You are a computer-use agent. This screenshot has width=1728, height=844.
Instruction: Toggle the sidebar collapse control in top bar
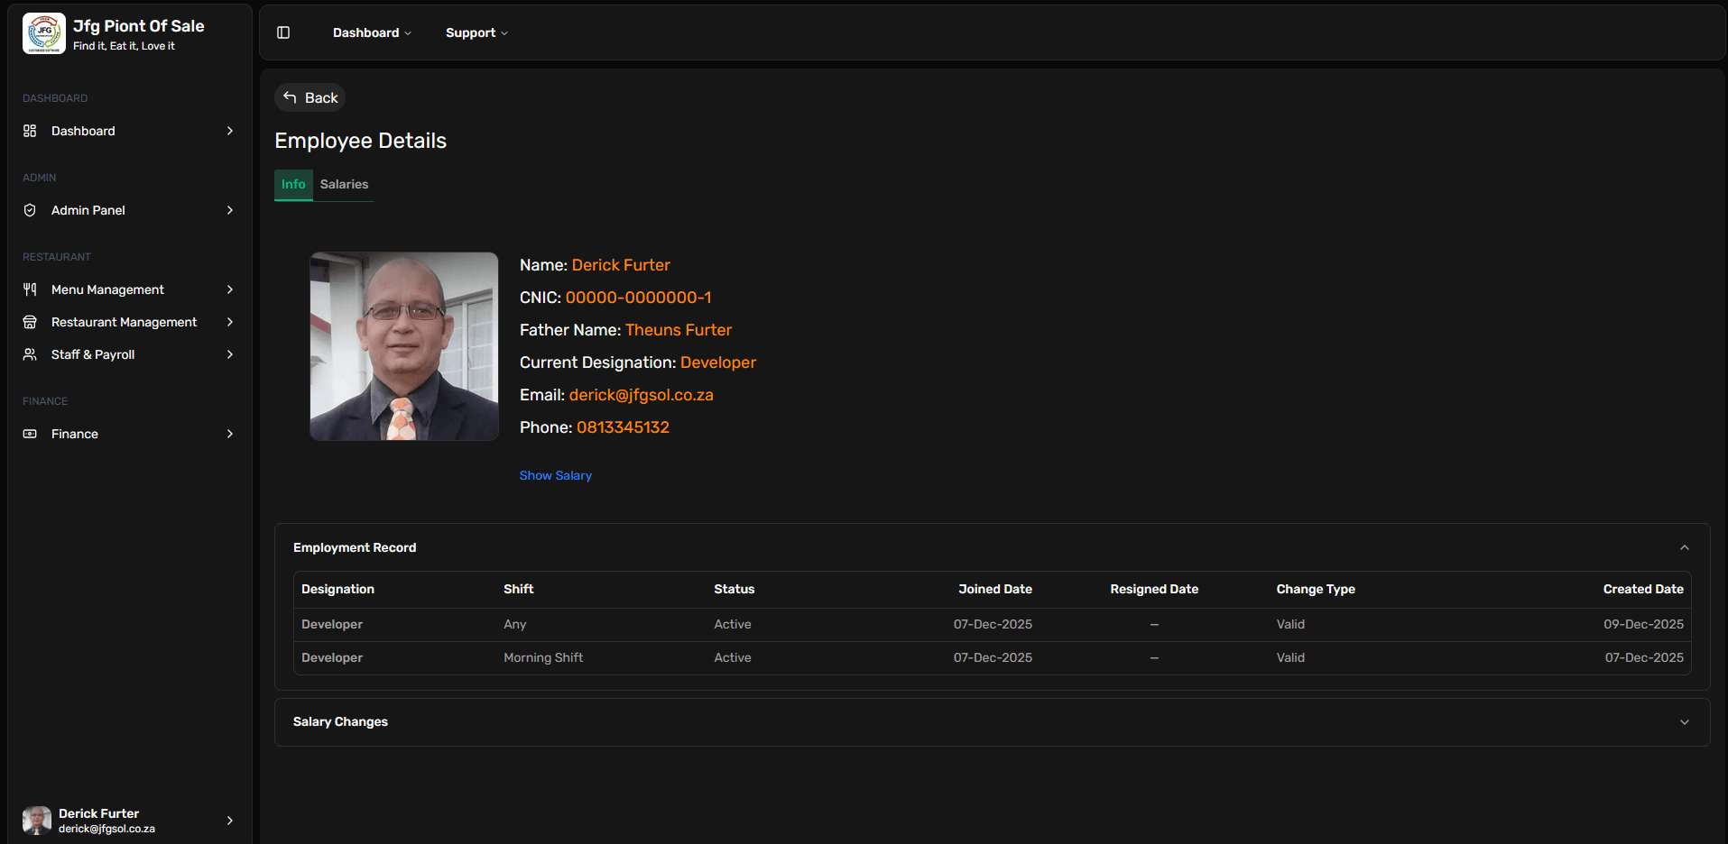click(x=282, y=32)
